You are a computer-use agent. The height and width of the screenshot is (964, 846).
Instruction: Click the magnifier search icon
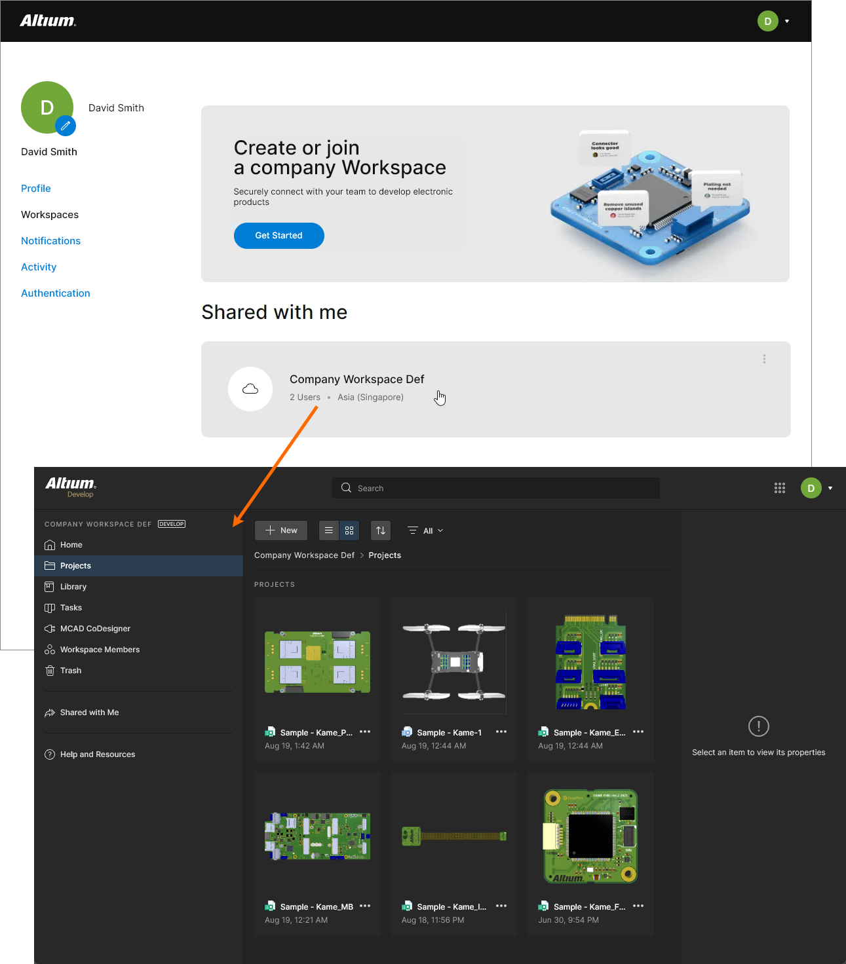click(346, 488)
